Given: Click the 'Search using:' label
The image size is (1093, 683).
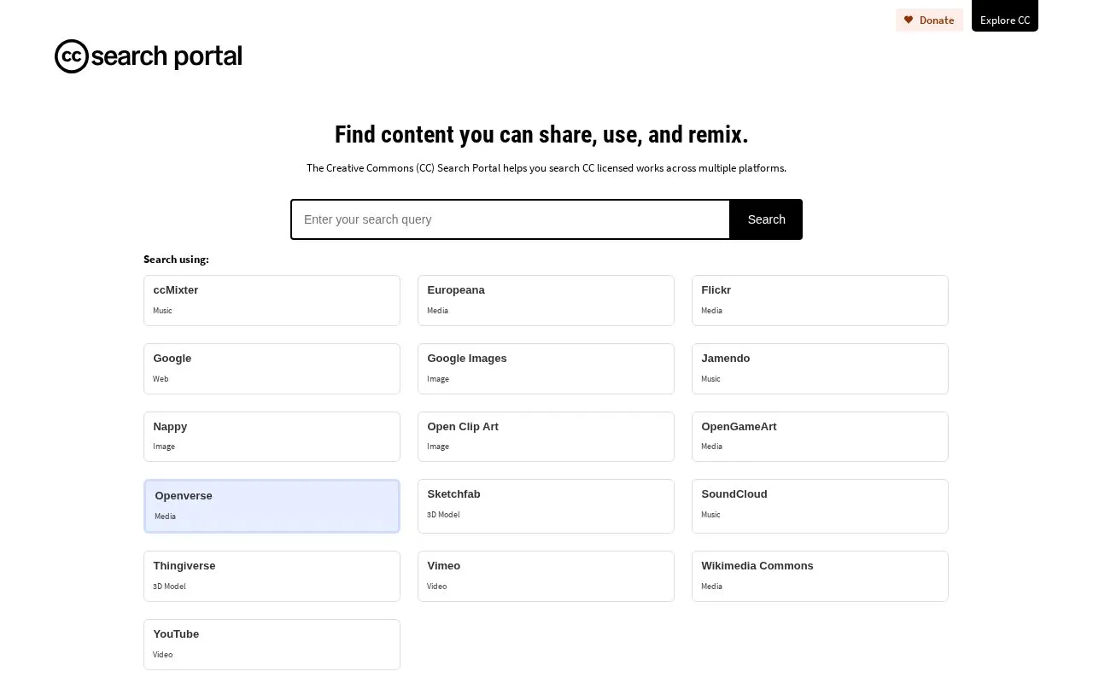Looking at the screenshot, I should tap(176, 260).
